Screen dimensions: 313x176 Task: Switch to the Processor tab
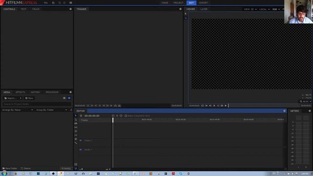(52, 92)
